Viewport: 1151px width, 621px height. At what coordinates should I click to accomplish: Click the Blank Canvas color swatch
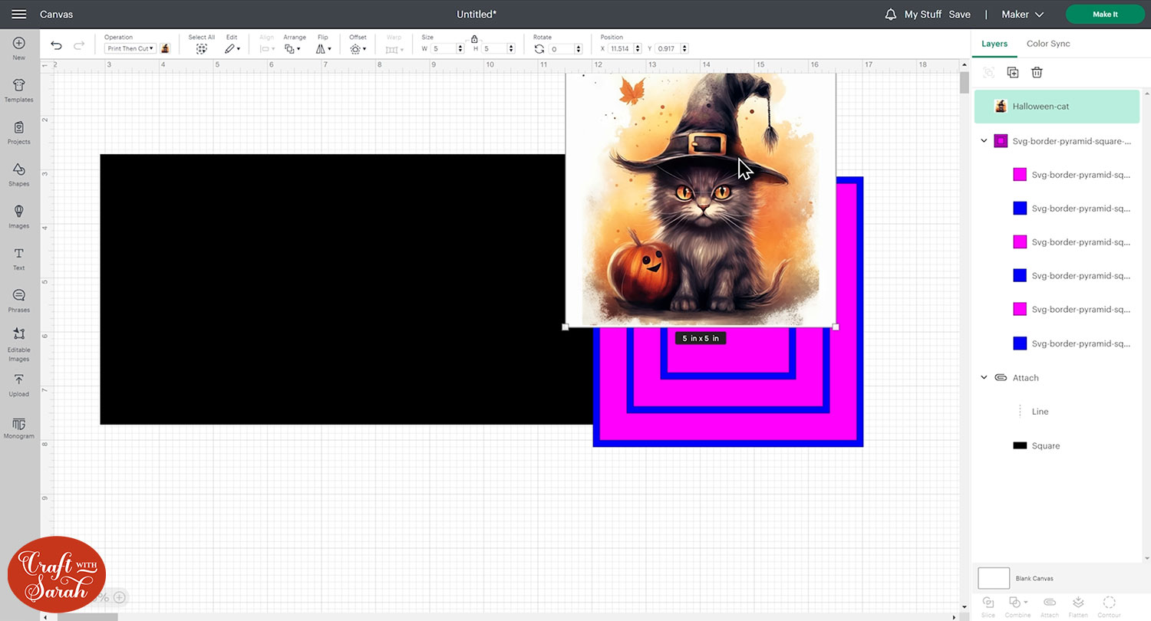[994, 578]
